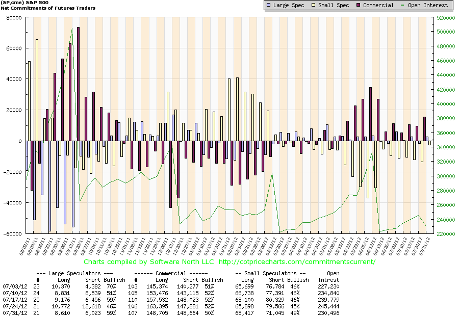Screen dimensions: 459x316
Task: Click the 220000 right axis label
Action: tap(446, 234)
